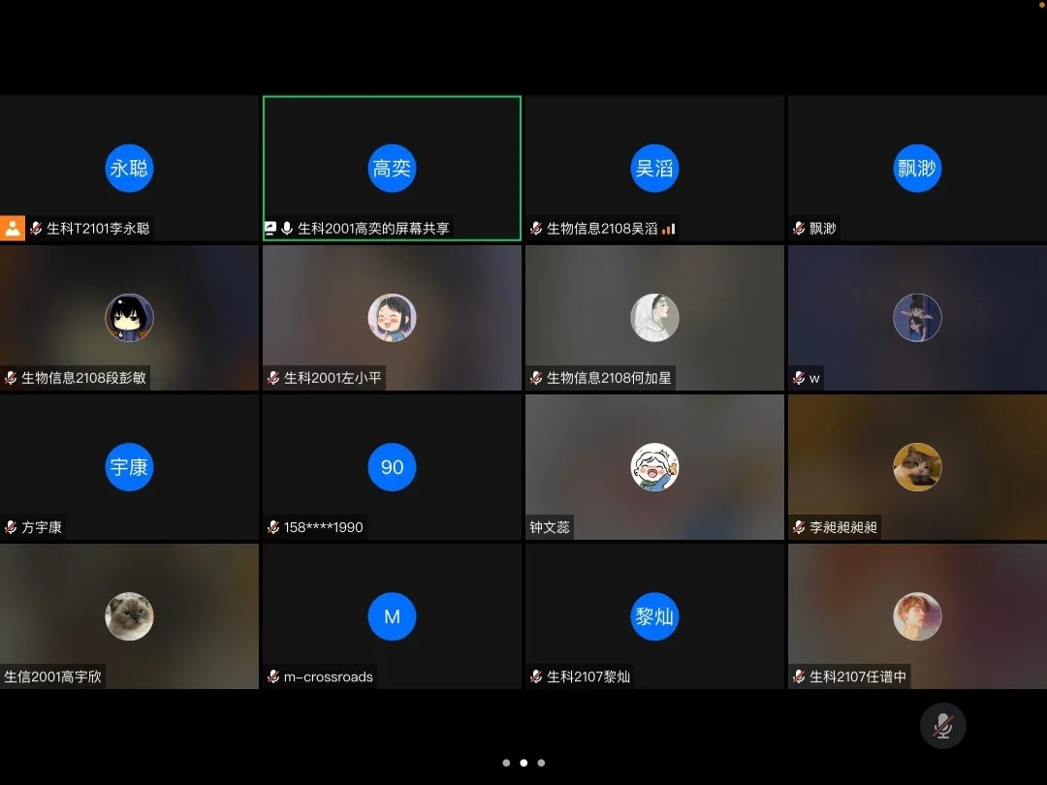The image size is (1047, 785).
Task: Click the 生信2001高宇欣 name label
Action: 53,676
